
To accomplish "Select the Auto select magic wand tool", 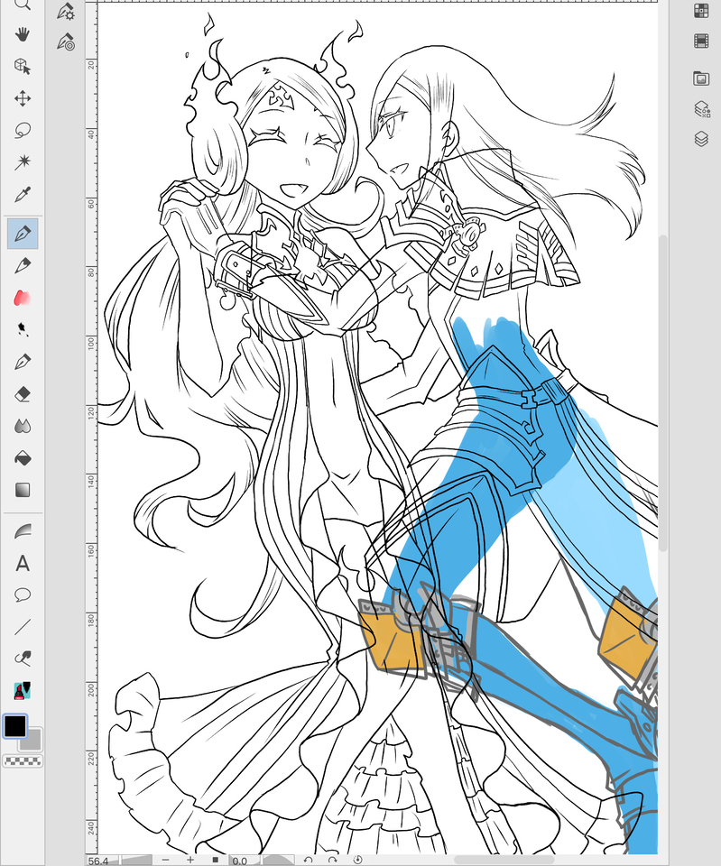I will point(22,161).
